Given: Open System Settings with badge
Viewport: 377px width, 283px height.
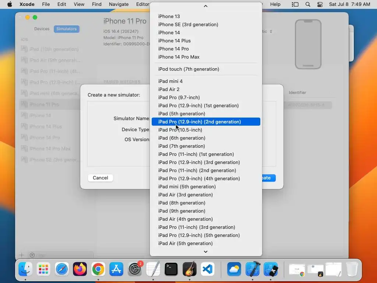Looking at the screenshot, I should (135, 269).
